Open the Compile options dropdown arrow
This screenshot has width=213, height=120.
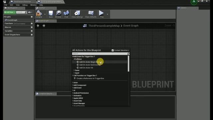coord(45,14)
